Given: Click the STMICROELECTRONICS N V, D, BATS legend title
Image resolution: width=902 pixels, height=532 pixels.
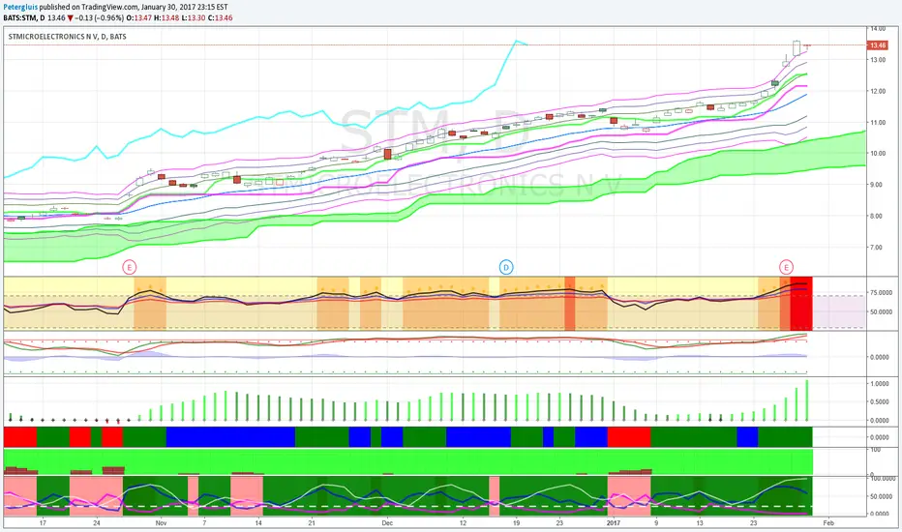Looking at the screenshot, I should tap(68, 36).
